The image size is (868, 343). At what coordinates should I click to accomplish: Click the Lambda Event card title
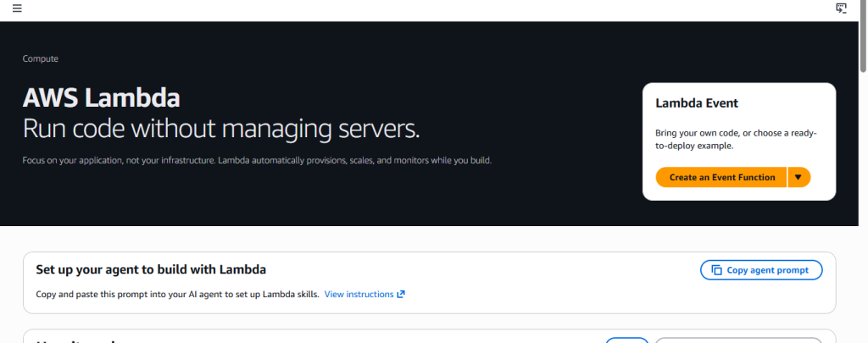697,103
